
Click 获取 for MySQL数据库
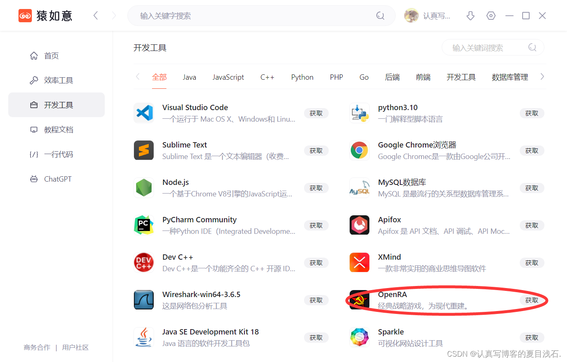coord(532,188)
